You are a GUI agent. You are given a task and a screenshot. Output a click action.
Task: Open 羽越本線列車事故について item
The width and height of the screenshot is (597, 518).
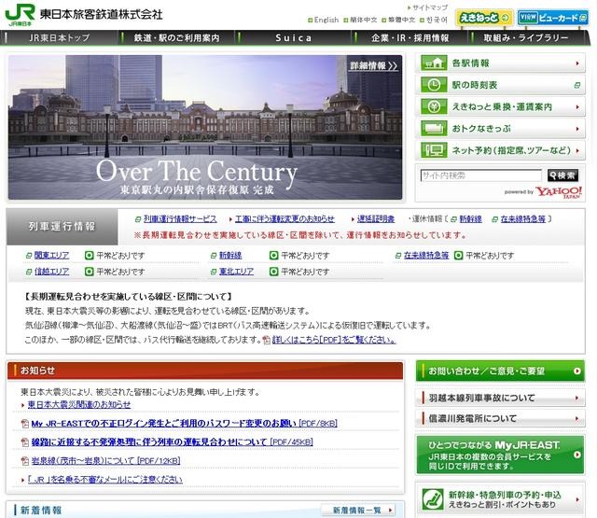pyautogui.click(x=500, y=398)
